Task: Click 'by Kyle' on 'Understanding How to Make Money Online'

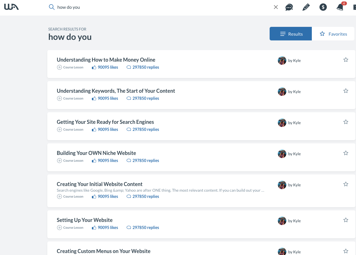Action: coord(295,60)
